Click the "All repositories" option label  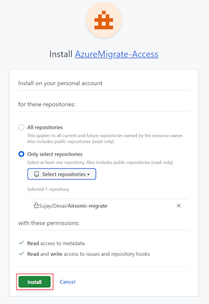pyautogui.click(x=45, y=127)
